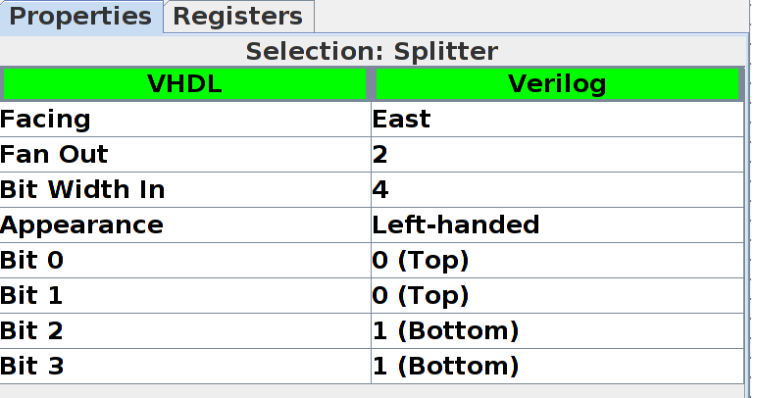Click the Bit 2 property name label
The height and width of the screenshot is (398, 757).
click(35, 331)
